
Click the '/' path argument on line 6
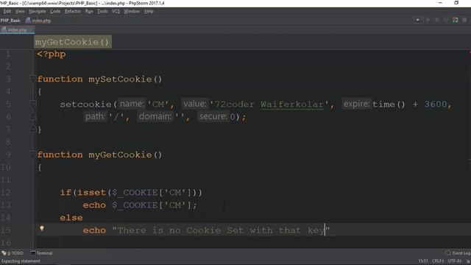pos(116,116)
